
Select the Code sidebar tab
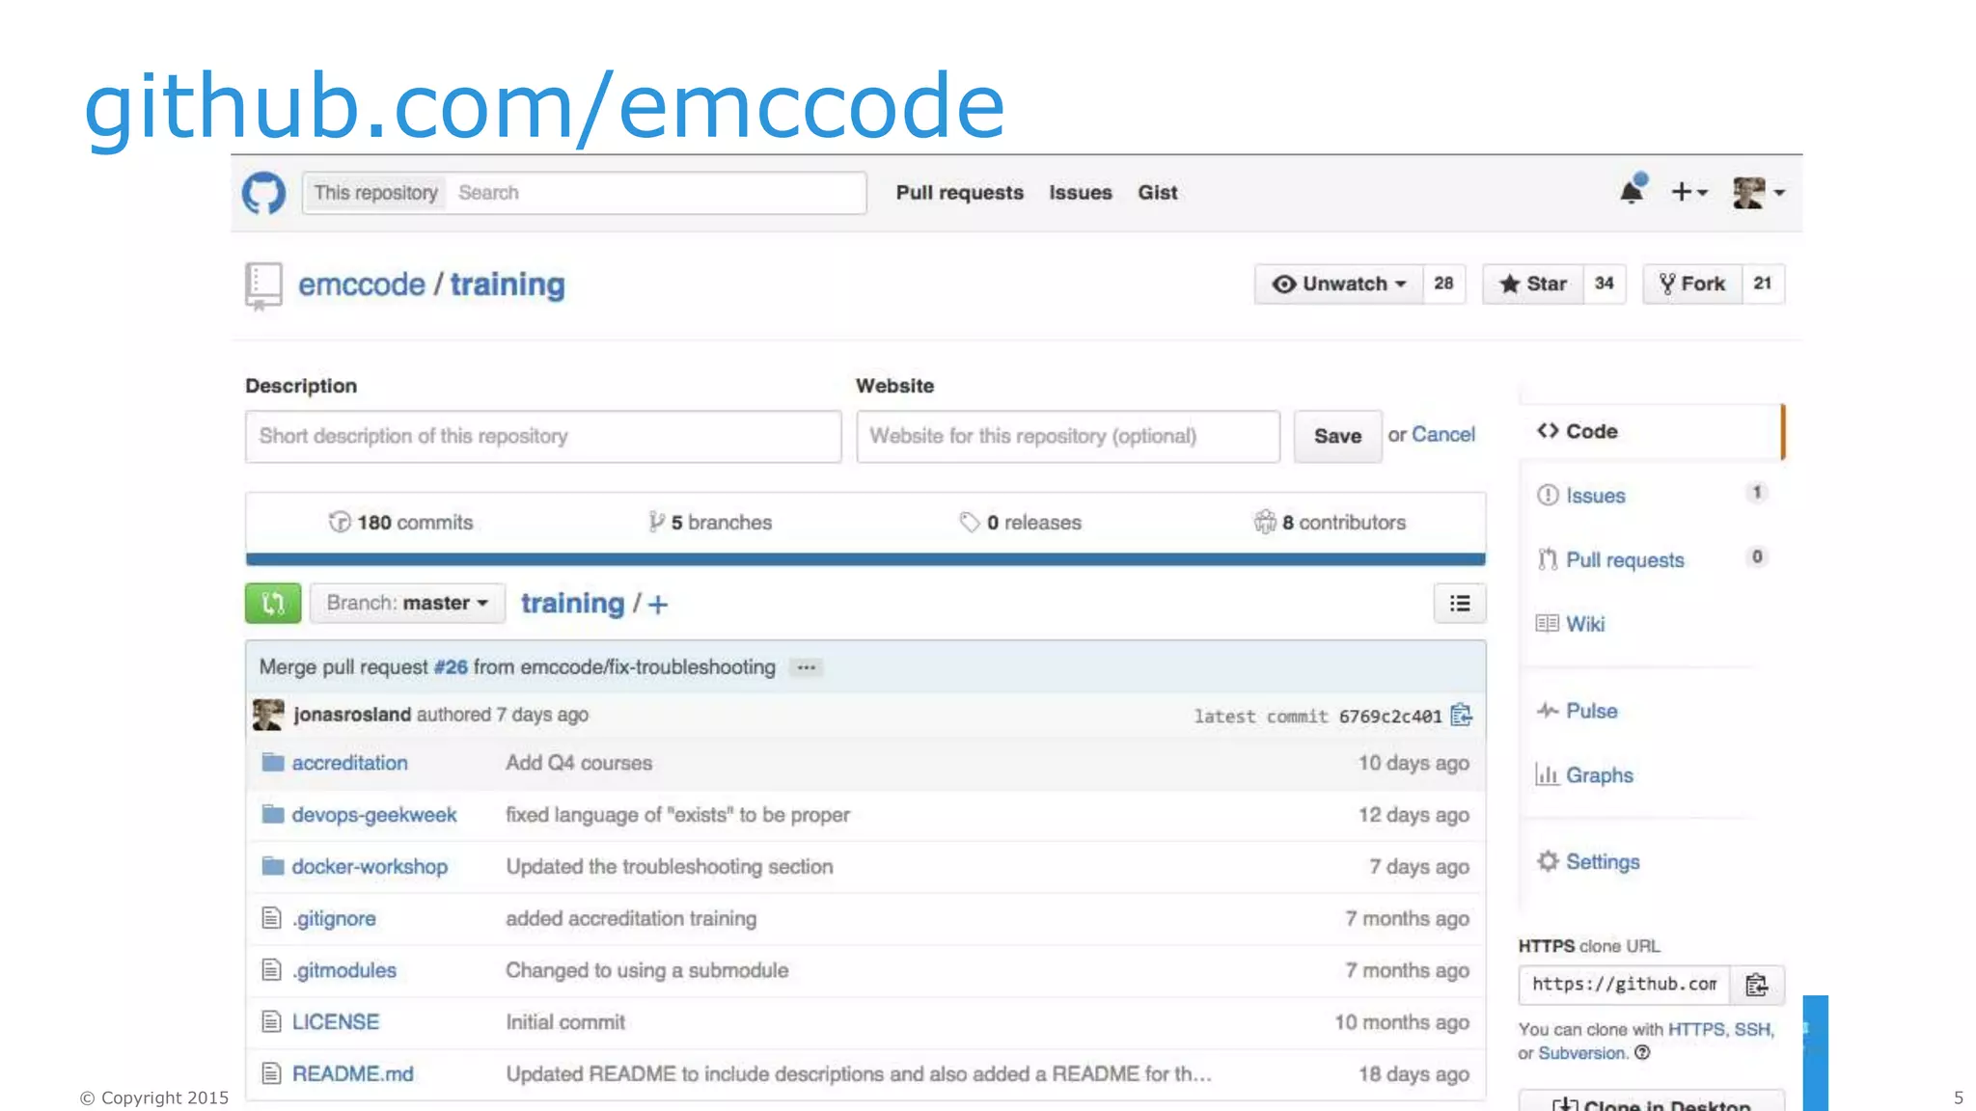1653,431
